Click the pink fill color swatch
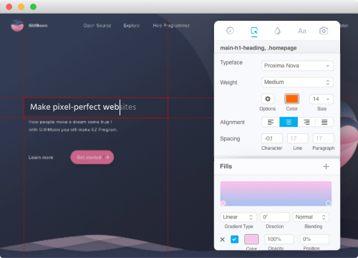358x258 pixels. click(251, 239)
